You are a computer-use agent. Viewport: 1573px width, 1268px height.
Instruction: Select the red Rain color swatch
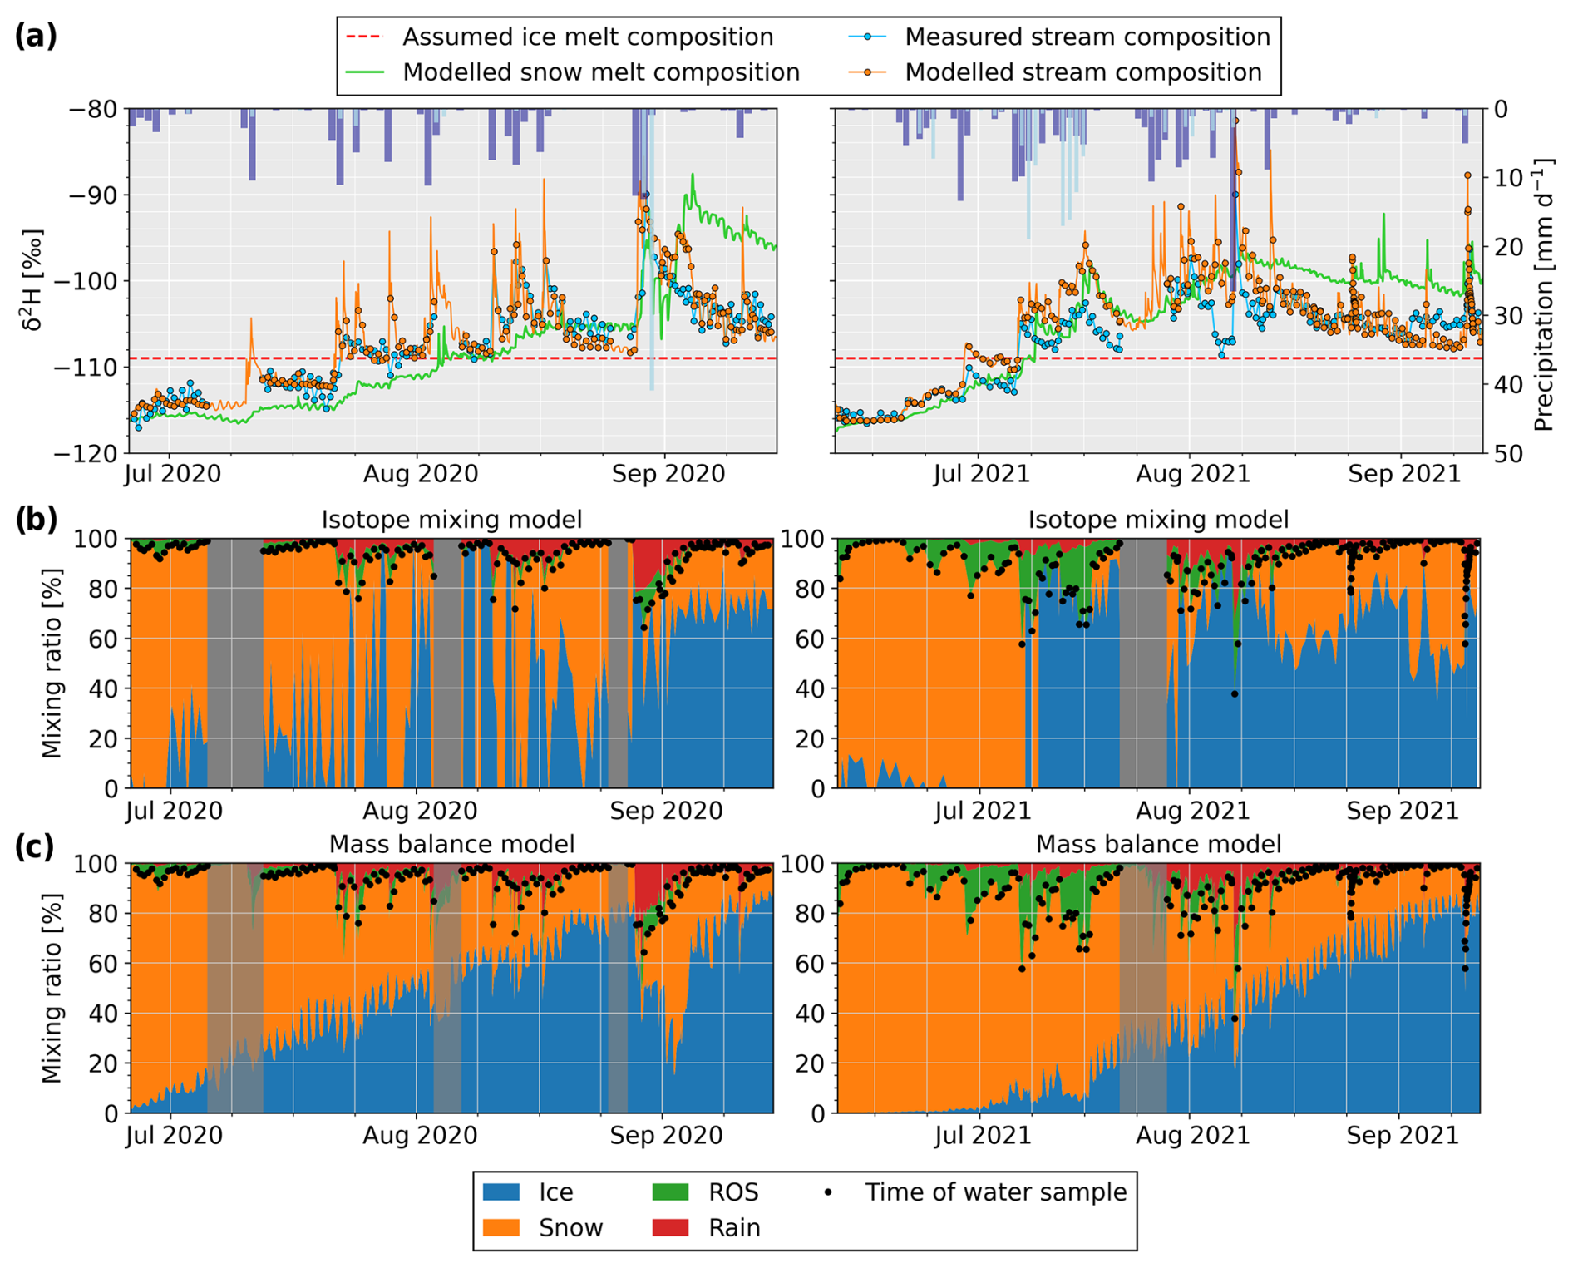pos(671,1228)
